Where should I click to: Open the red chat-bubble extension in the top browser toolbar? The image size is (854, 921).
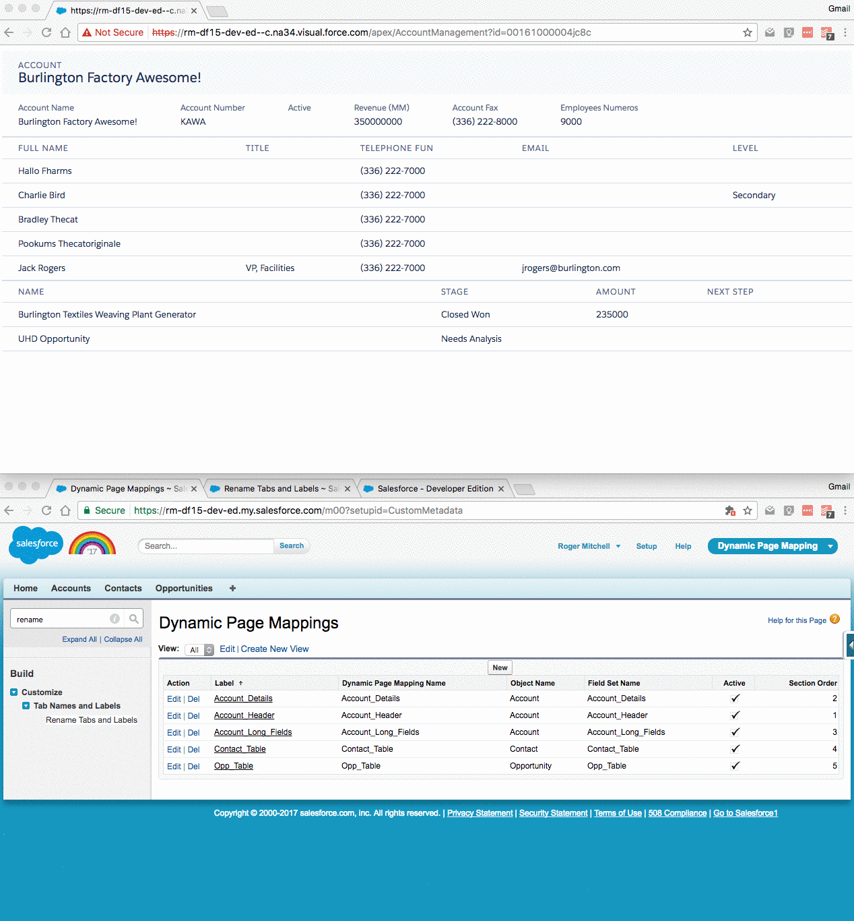(x=808, y=32)
